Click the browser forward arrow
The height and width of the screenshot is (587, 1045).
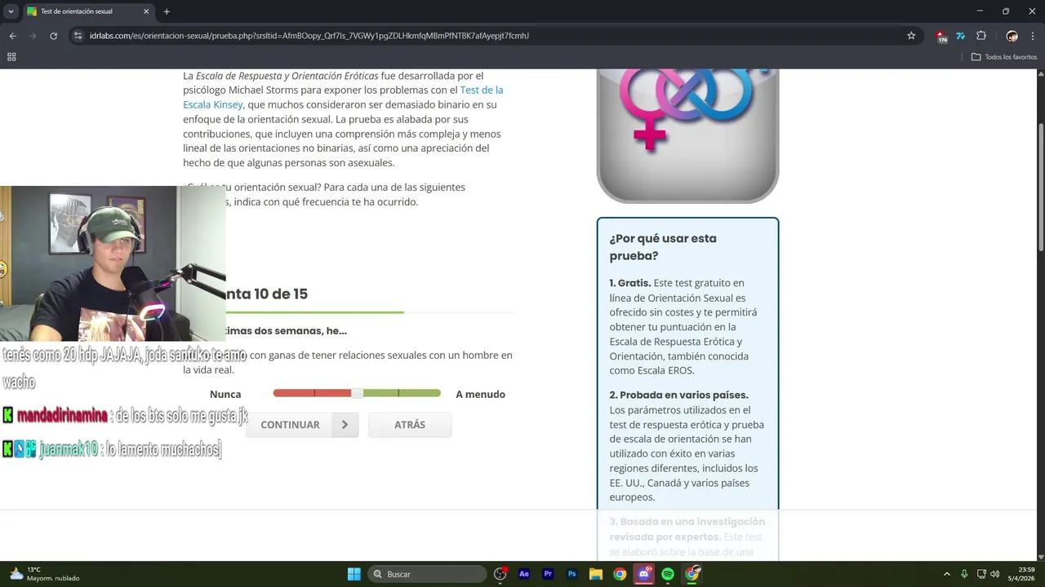pyautogui.click(x=33, y=36)
